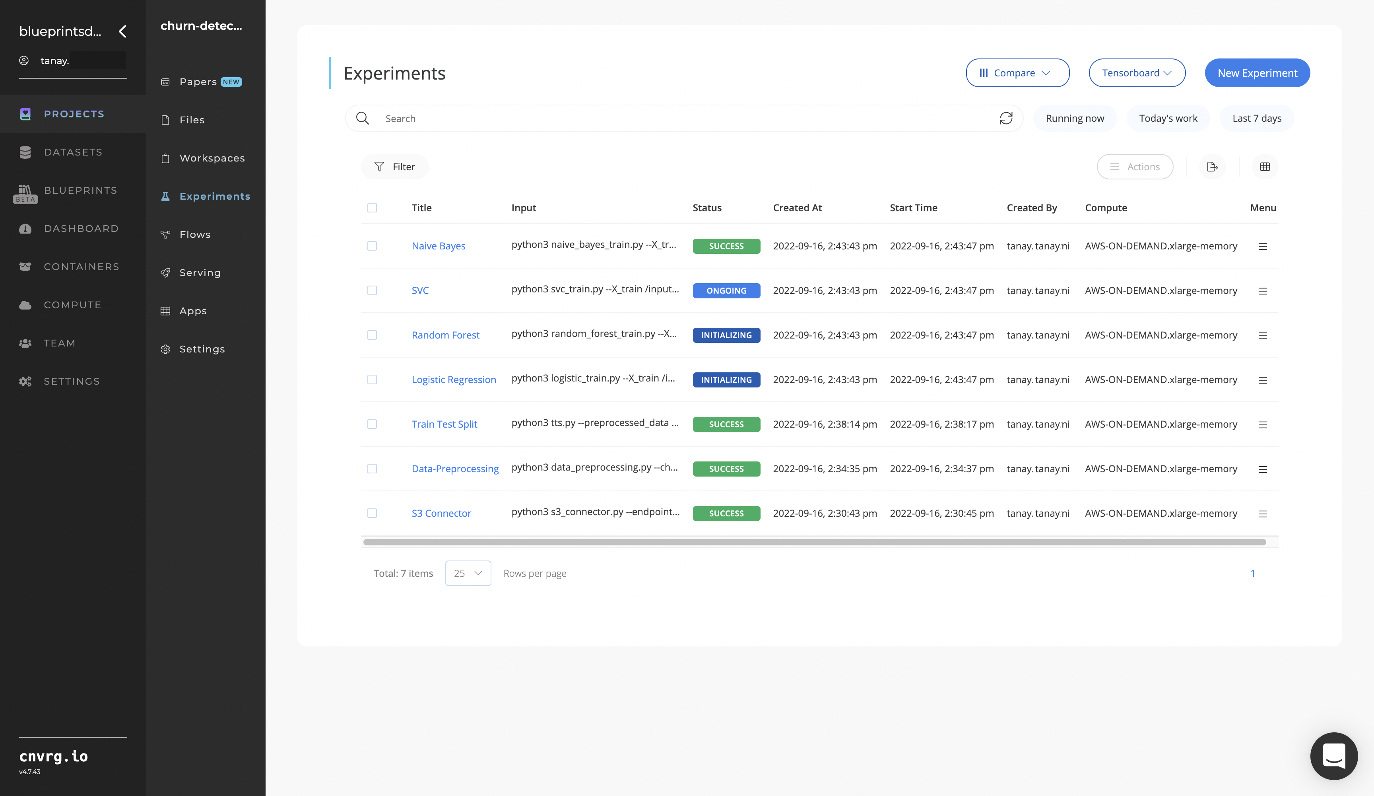1374x796 pixels.
Task: Filter by Last 7 days
Action: 1257,119
